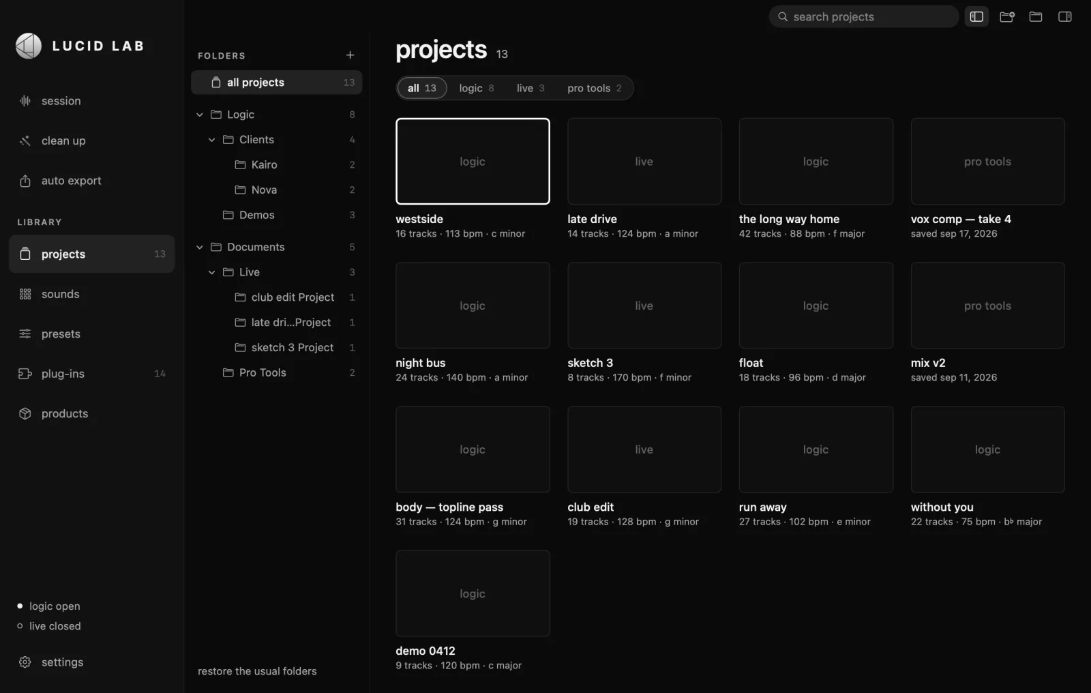
Task: Select projects in the library sidebar
Action: click(x=91, y=254)
